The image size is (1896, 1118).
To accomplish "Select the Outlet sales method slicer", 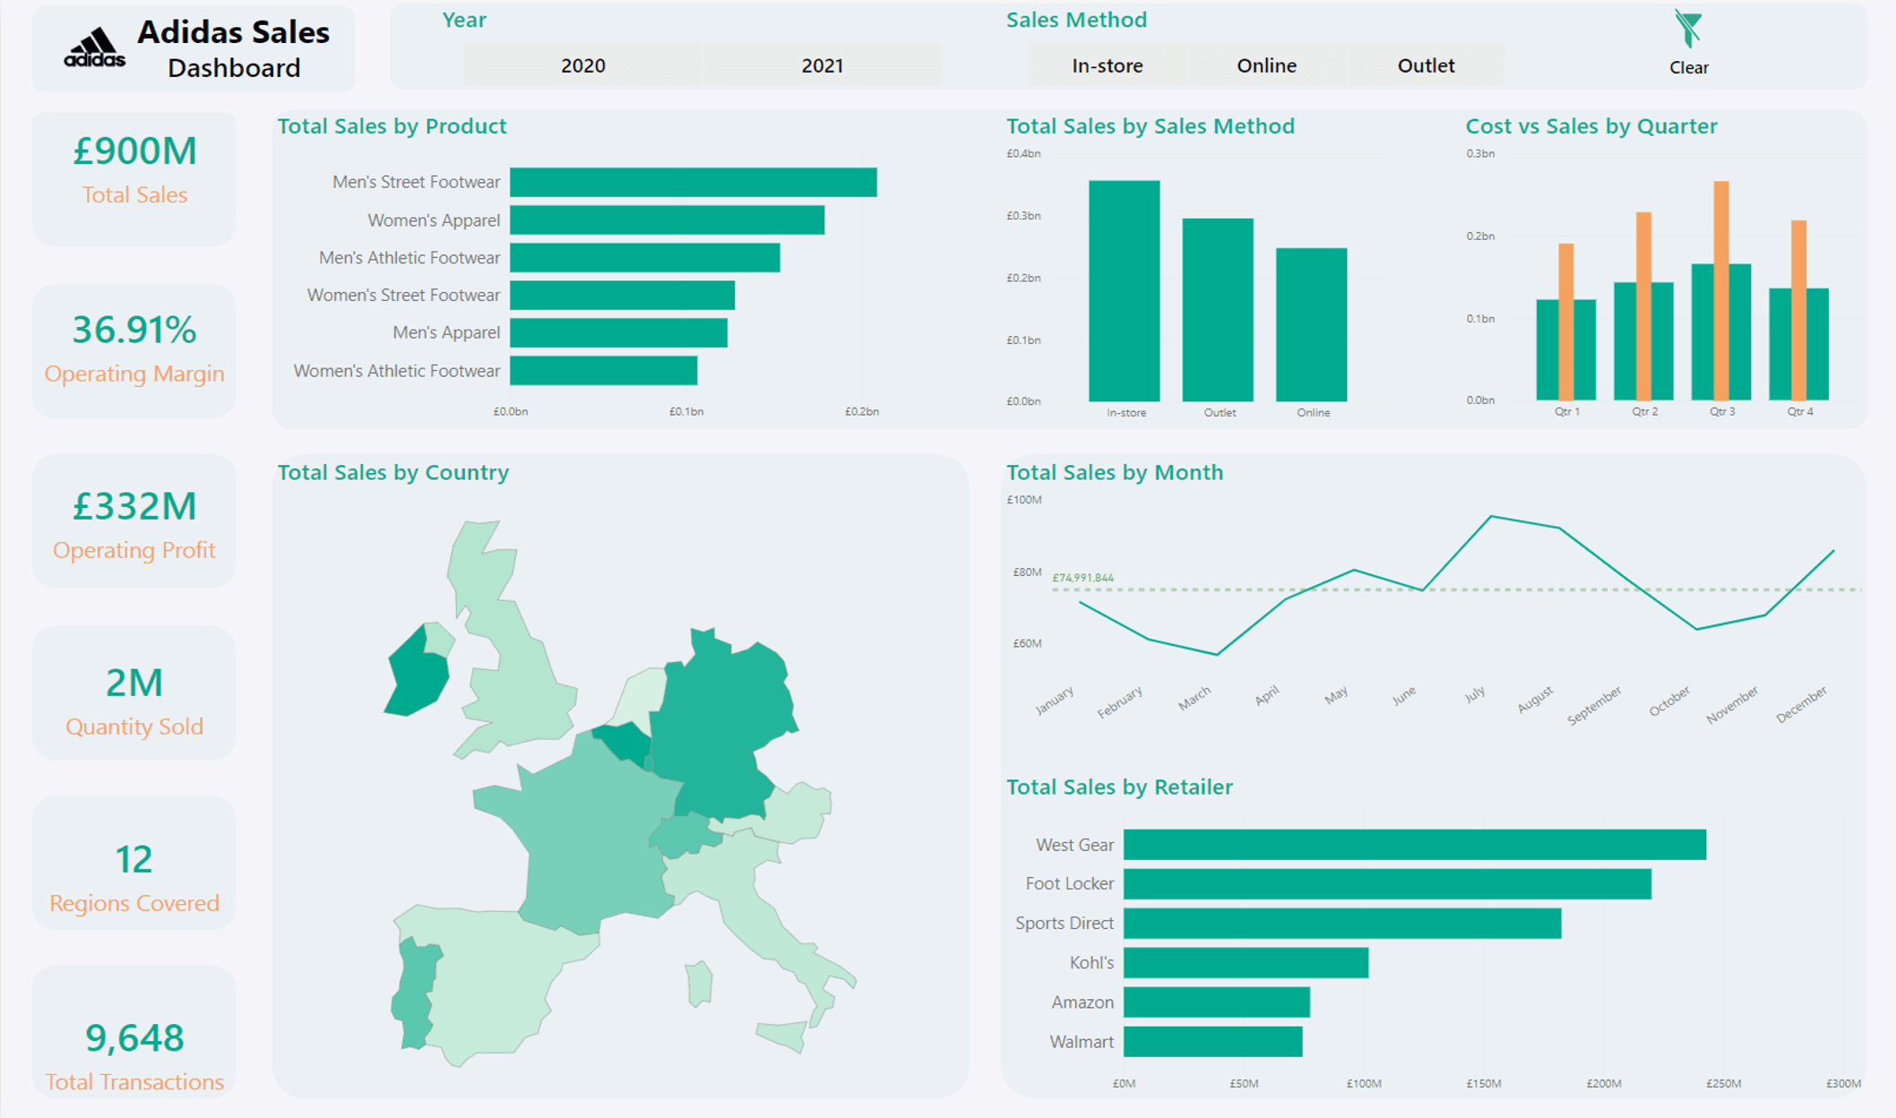I will [1426, 65].
